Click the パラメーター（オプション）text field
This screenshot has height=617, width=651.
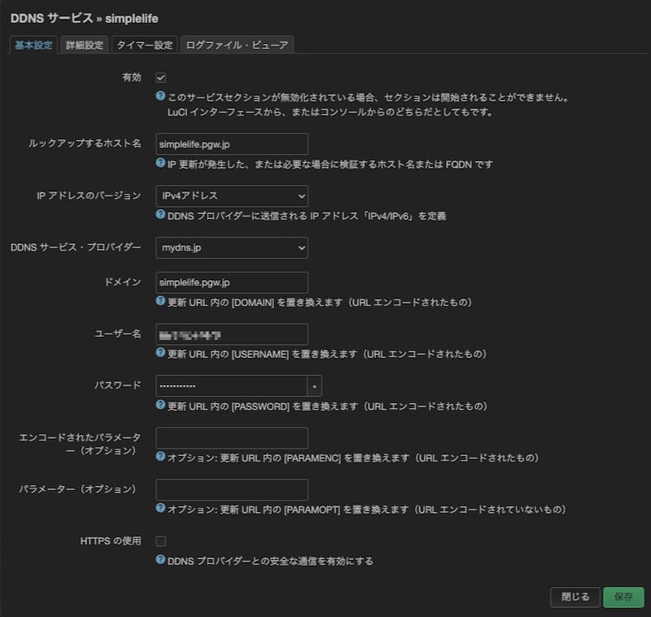point(231,489)
